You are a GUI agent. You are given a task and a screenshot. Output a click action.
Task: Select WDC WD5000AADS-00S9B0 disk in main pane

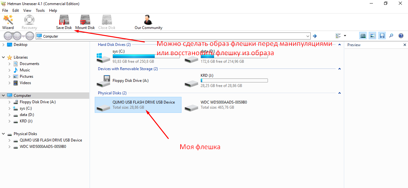pyautogui.click(x=226, y=105)
